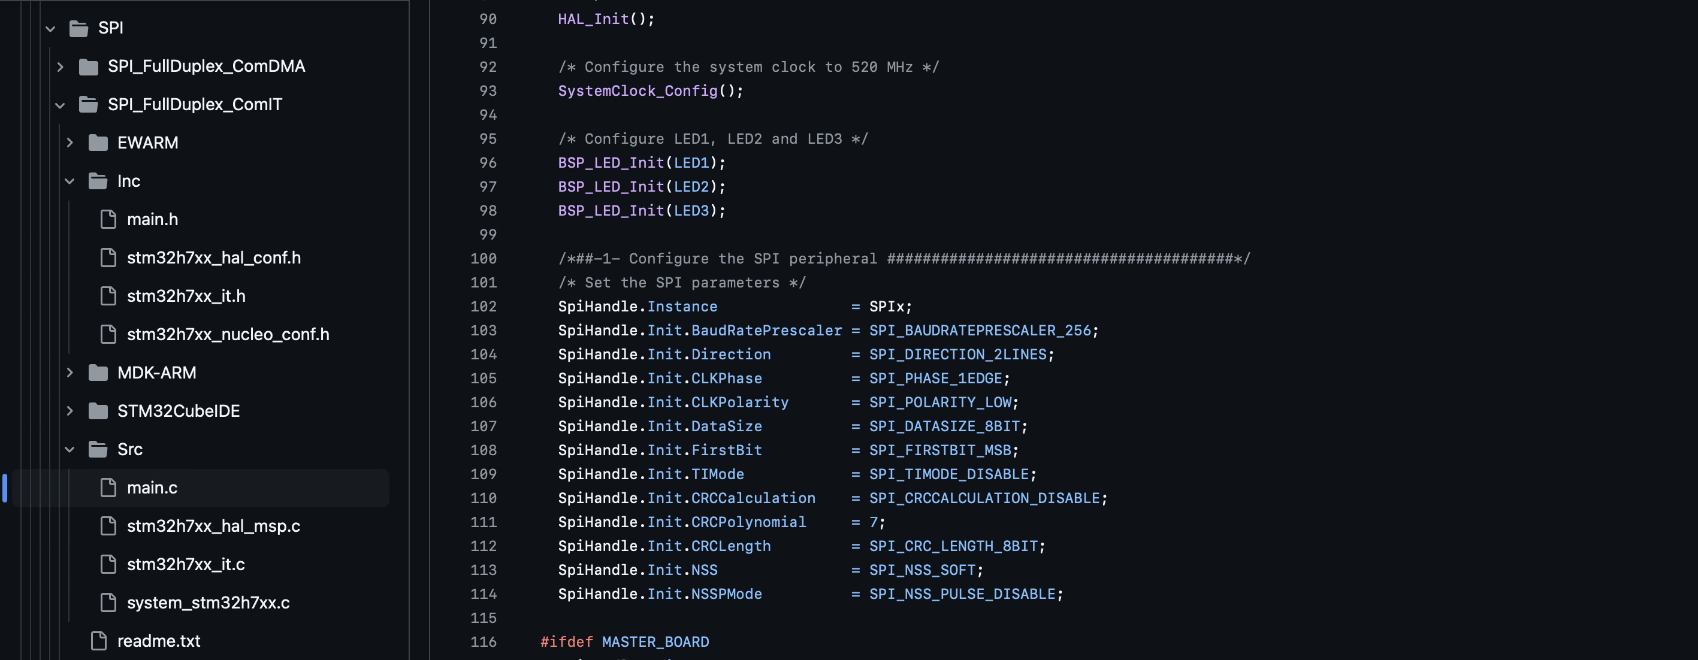Screen dimensions: 1698x660
Task: Open stm32h7xx_it.h in the file tree
Action: (x=186, y=296)
